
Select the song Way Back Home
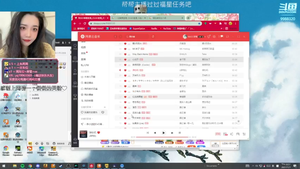click(140, 54)
